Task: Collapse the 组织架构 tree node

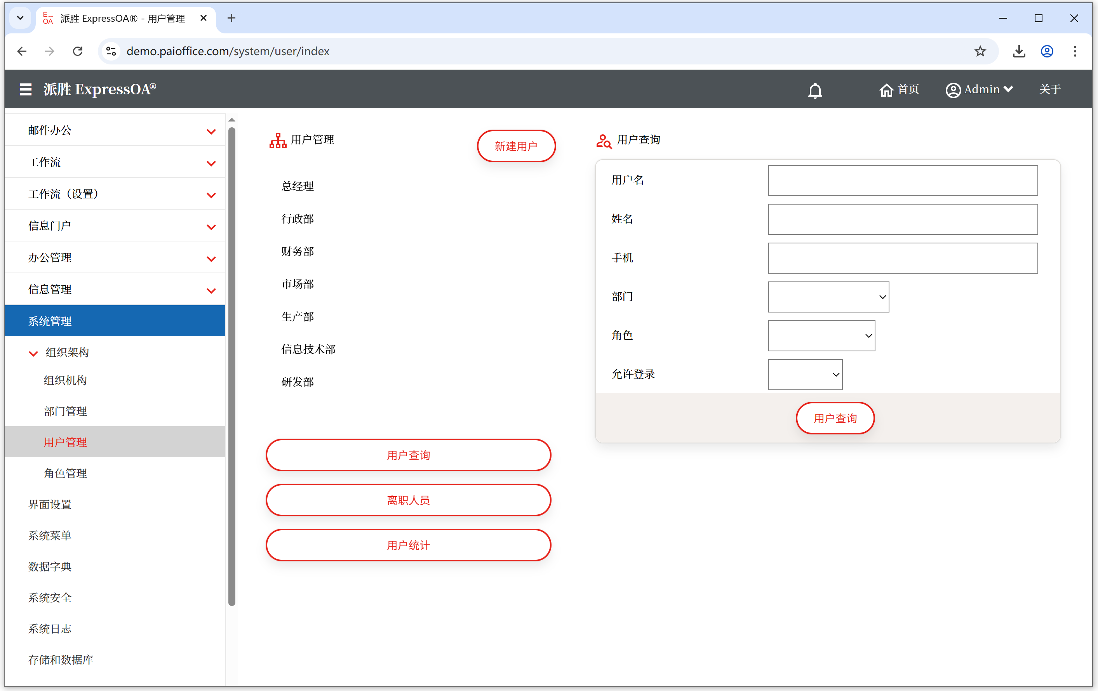Action: pyautogui.click(x=33, y=353)
